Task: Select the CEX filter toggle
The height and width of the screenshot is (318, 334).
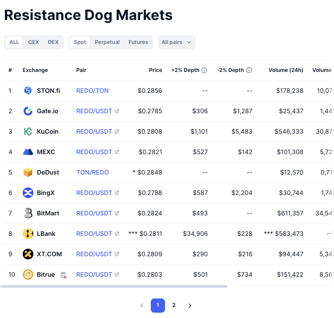Action: [33, 42]
